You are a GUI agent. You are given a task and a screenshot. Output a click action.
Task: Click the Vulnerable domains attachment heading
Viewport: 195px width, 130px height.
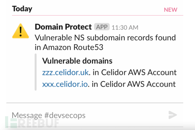point(77,61)
